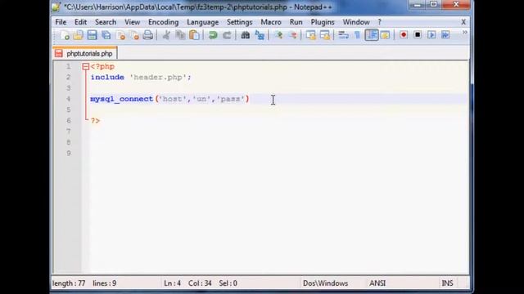Image resolution: width=524 pixels, height=294 pixels.
Task: Click the 'header.php' string
Action: pyautogui.click(x=158, y=78)
